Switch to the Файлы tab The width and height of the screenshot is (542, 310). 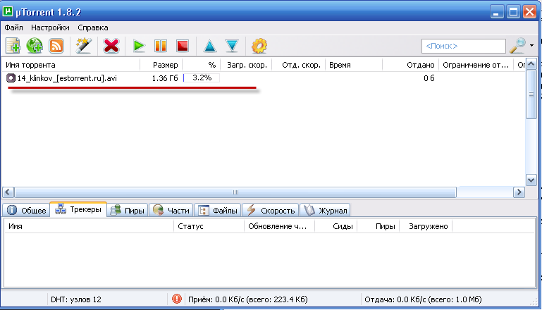(x=218, y=210)
